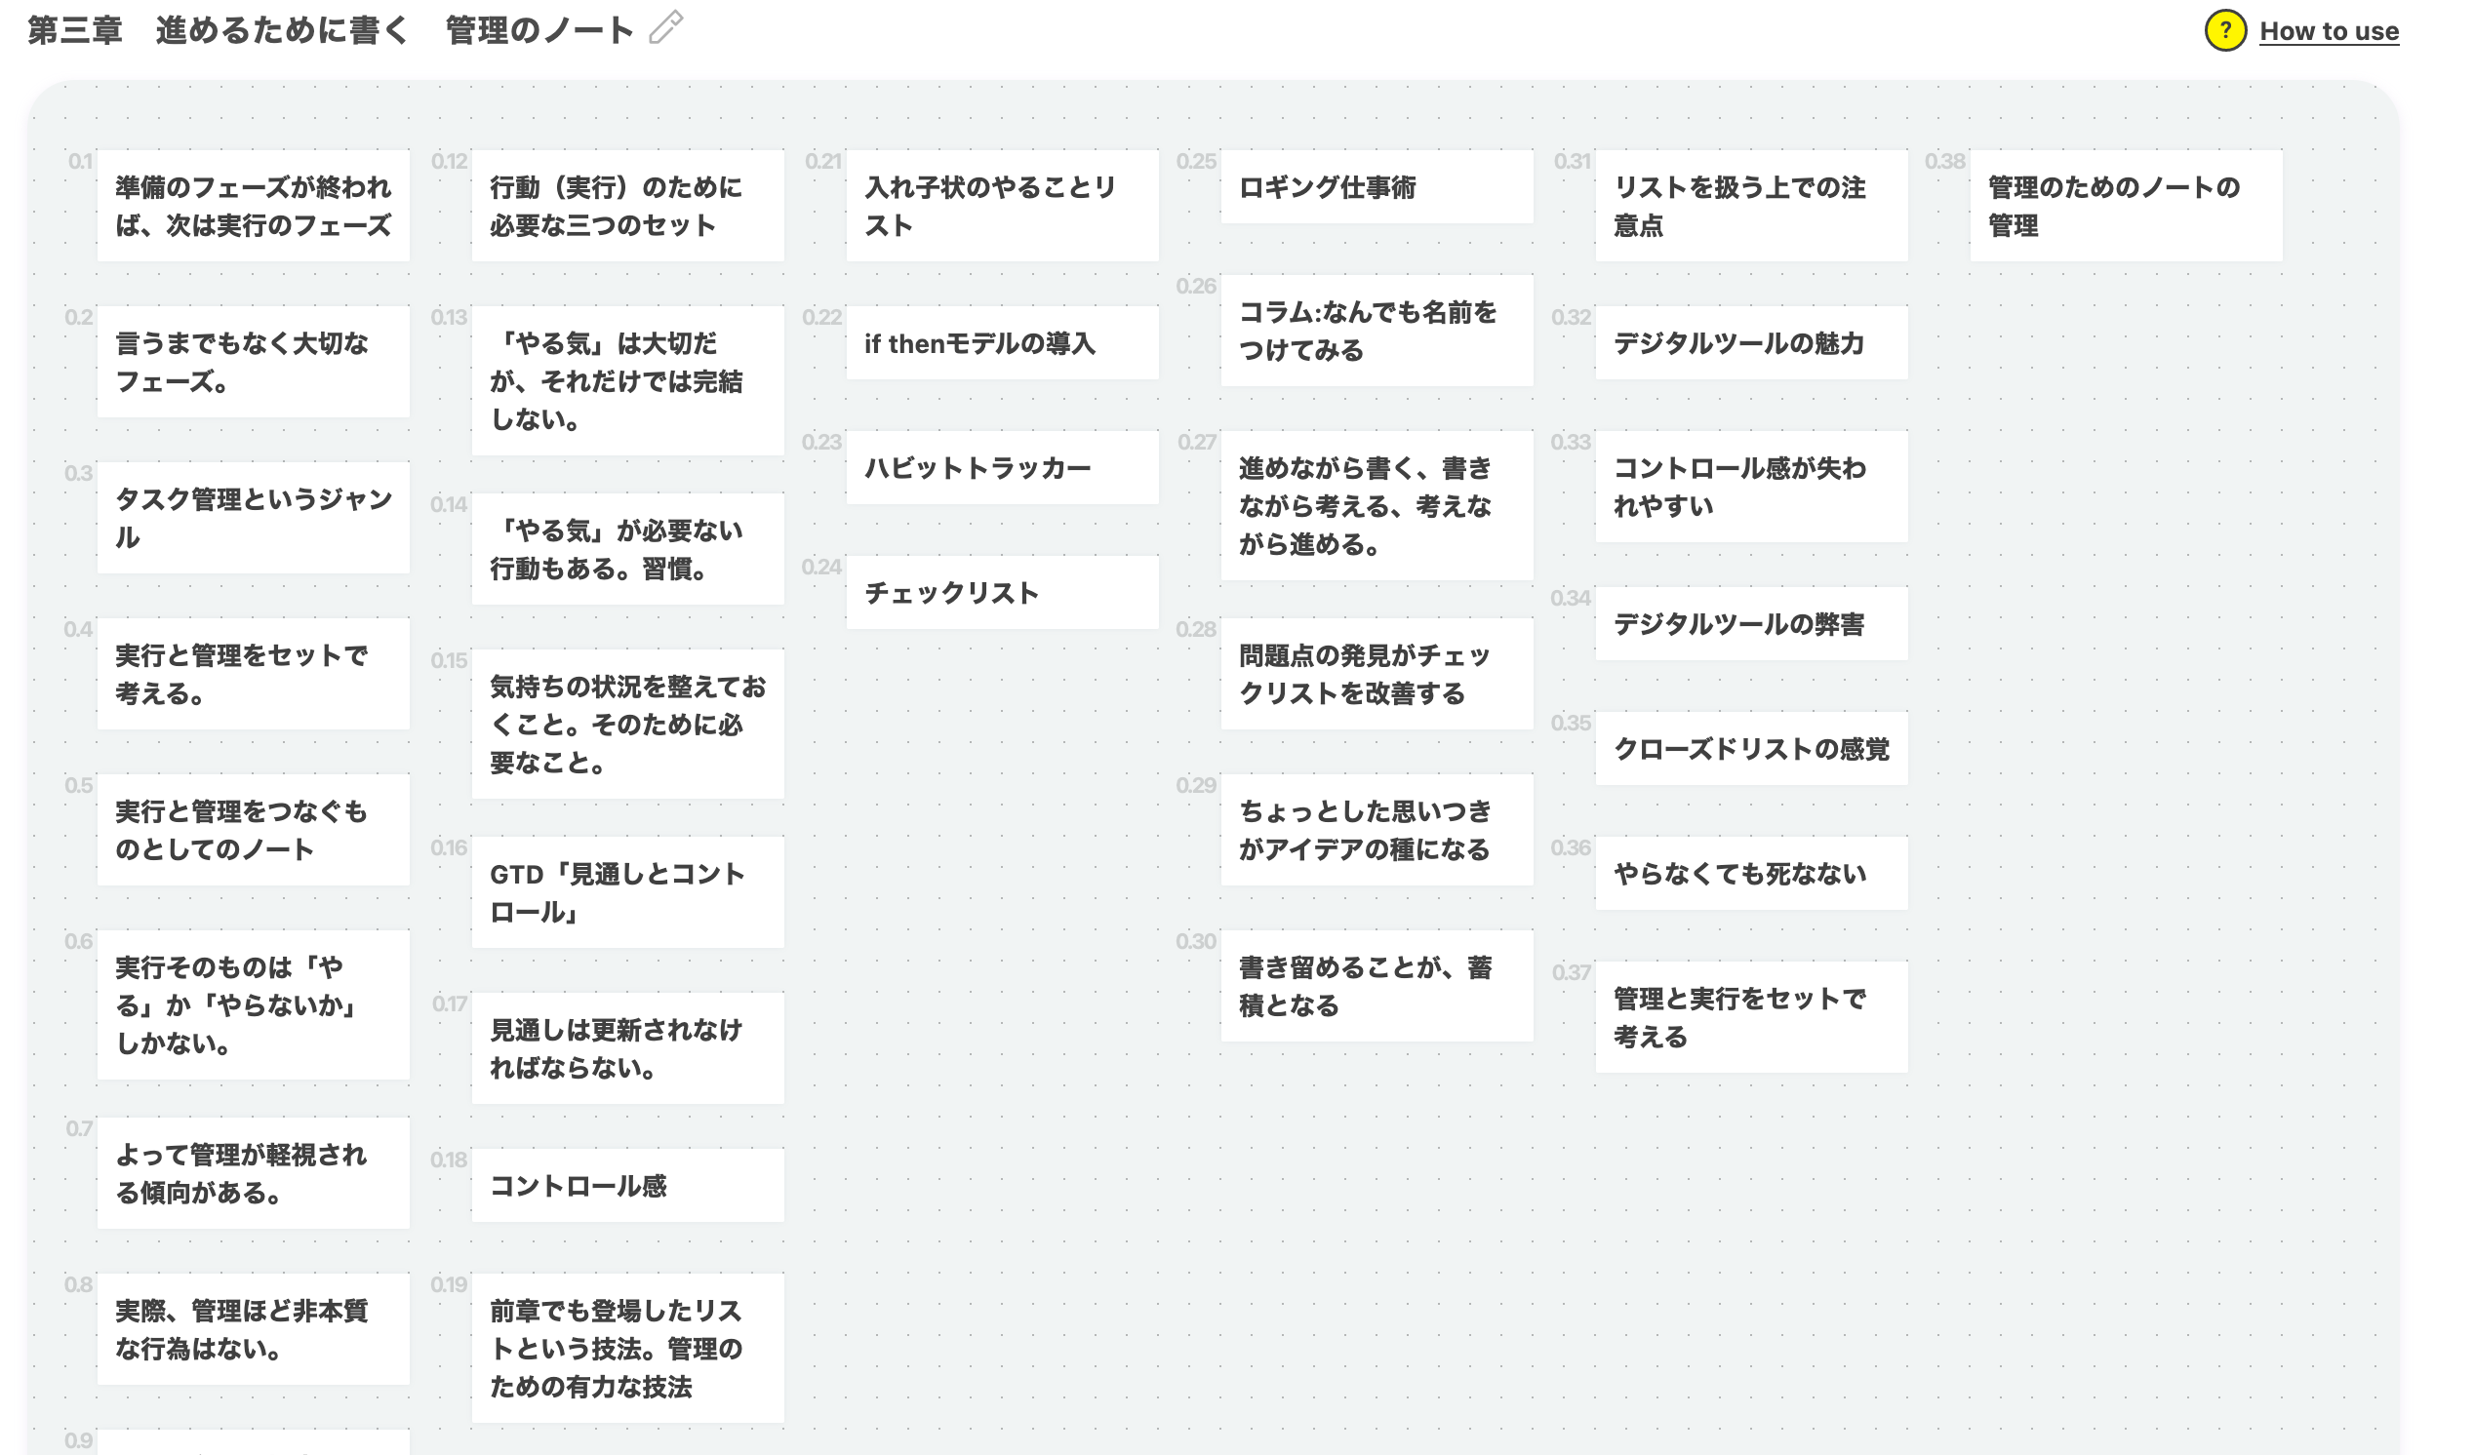Open card コントロール感
The height and width of the screenshot is (1455, 2474).
tap(627, 1185)
